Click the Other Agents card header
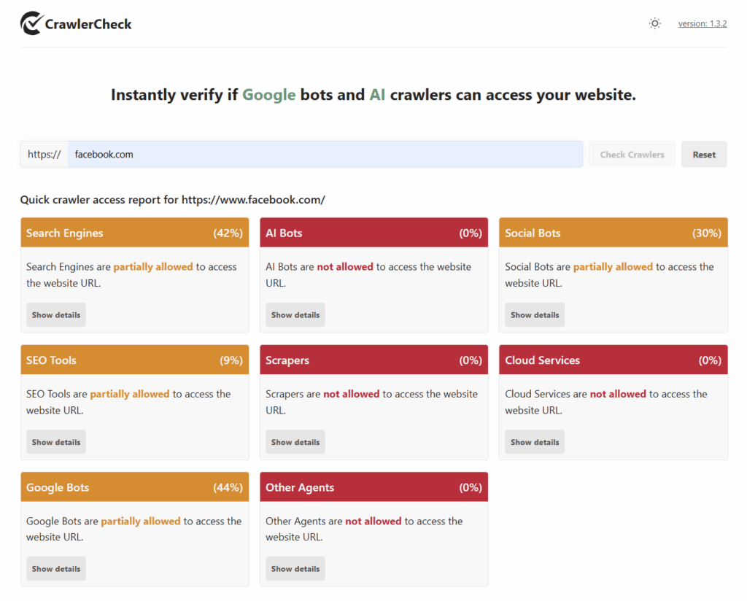 coord(374,487)
